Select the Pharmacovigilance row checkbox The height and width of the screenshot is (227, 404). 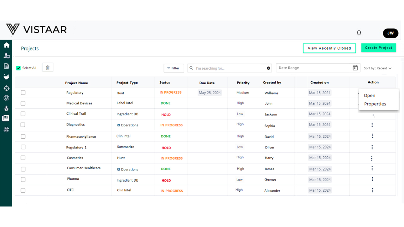(23, 137)
